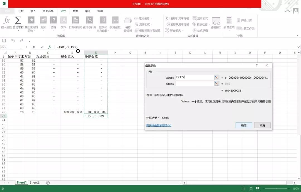Switch to the 审阅 (Review) tab
Screen dimensions: 301x192
[x=88, y=11]
